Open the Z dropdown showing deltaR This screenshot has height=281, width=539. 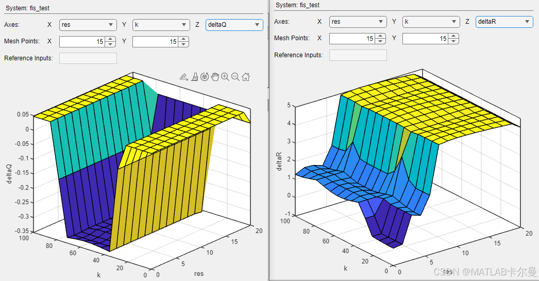pyautogui.click(x=504, y=22)
